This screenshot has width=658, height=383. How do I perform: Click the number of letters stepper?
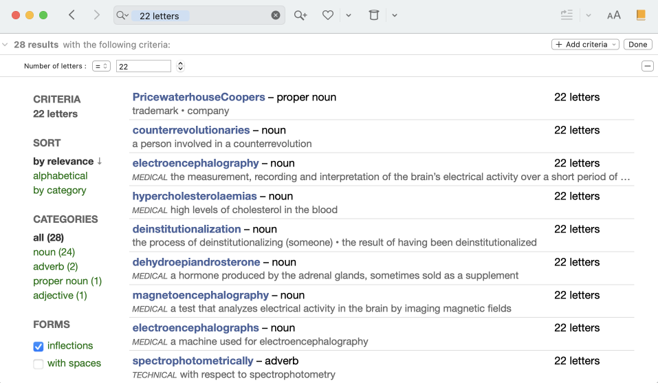pos(180,66)
